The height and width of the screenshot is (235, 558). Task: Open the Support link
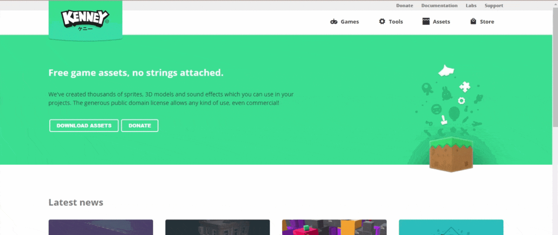[494, 6]
